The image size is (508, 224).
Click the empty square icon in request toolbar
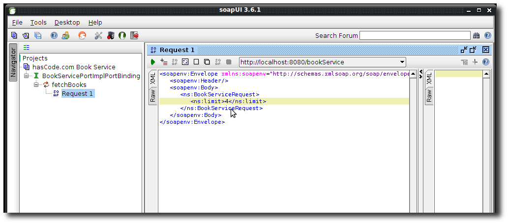pyautogui.click(x=196, y=62)
